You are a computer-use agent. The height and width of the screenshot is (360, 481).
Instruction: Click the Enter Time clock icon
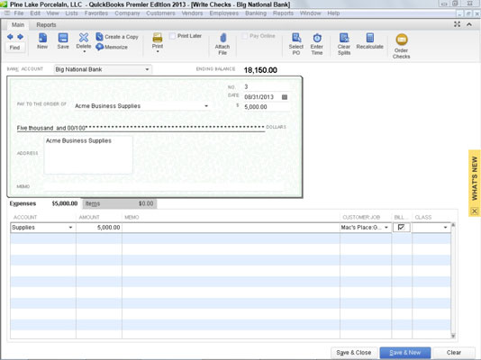[317, 38]
